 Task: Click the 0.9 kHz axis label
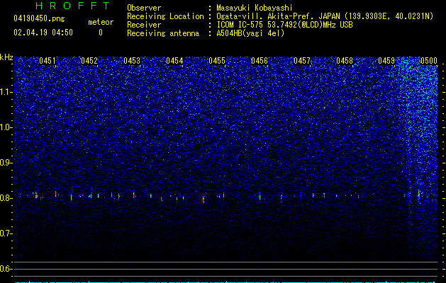tap(6, 163)
